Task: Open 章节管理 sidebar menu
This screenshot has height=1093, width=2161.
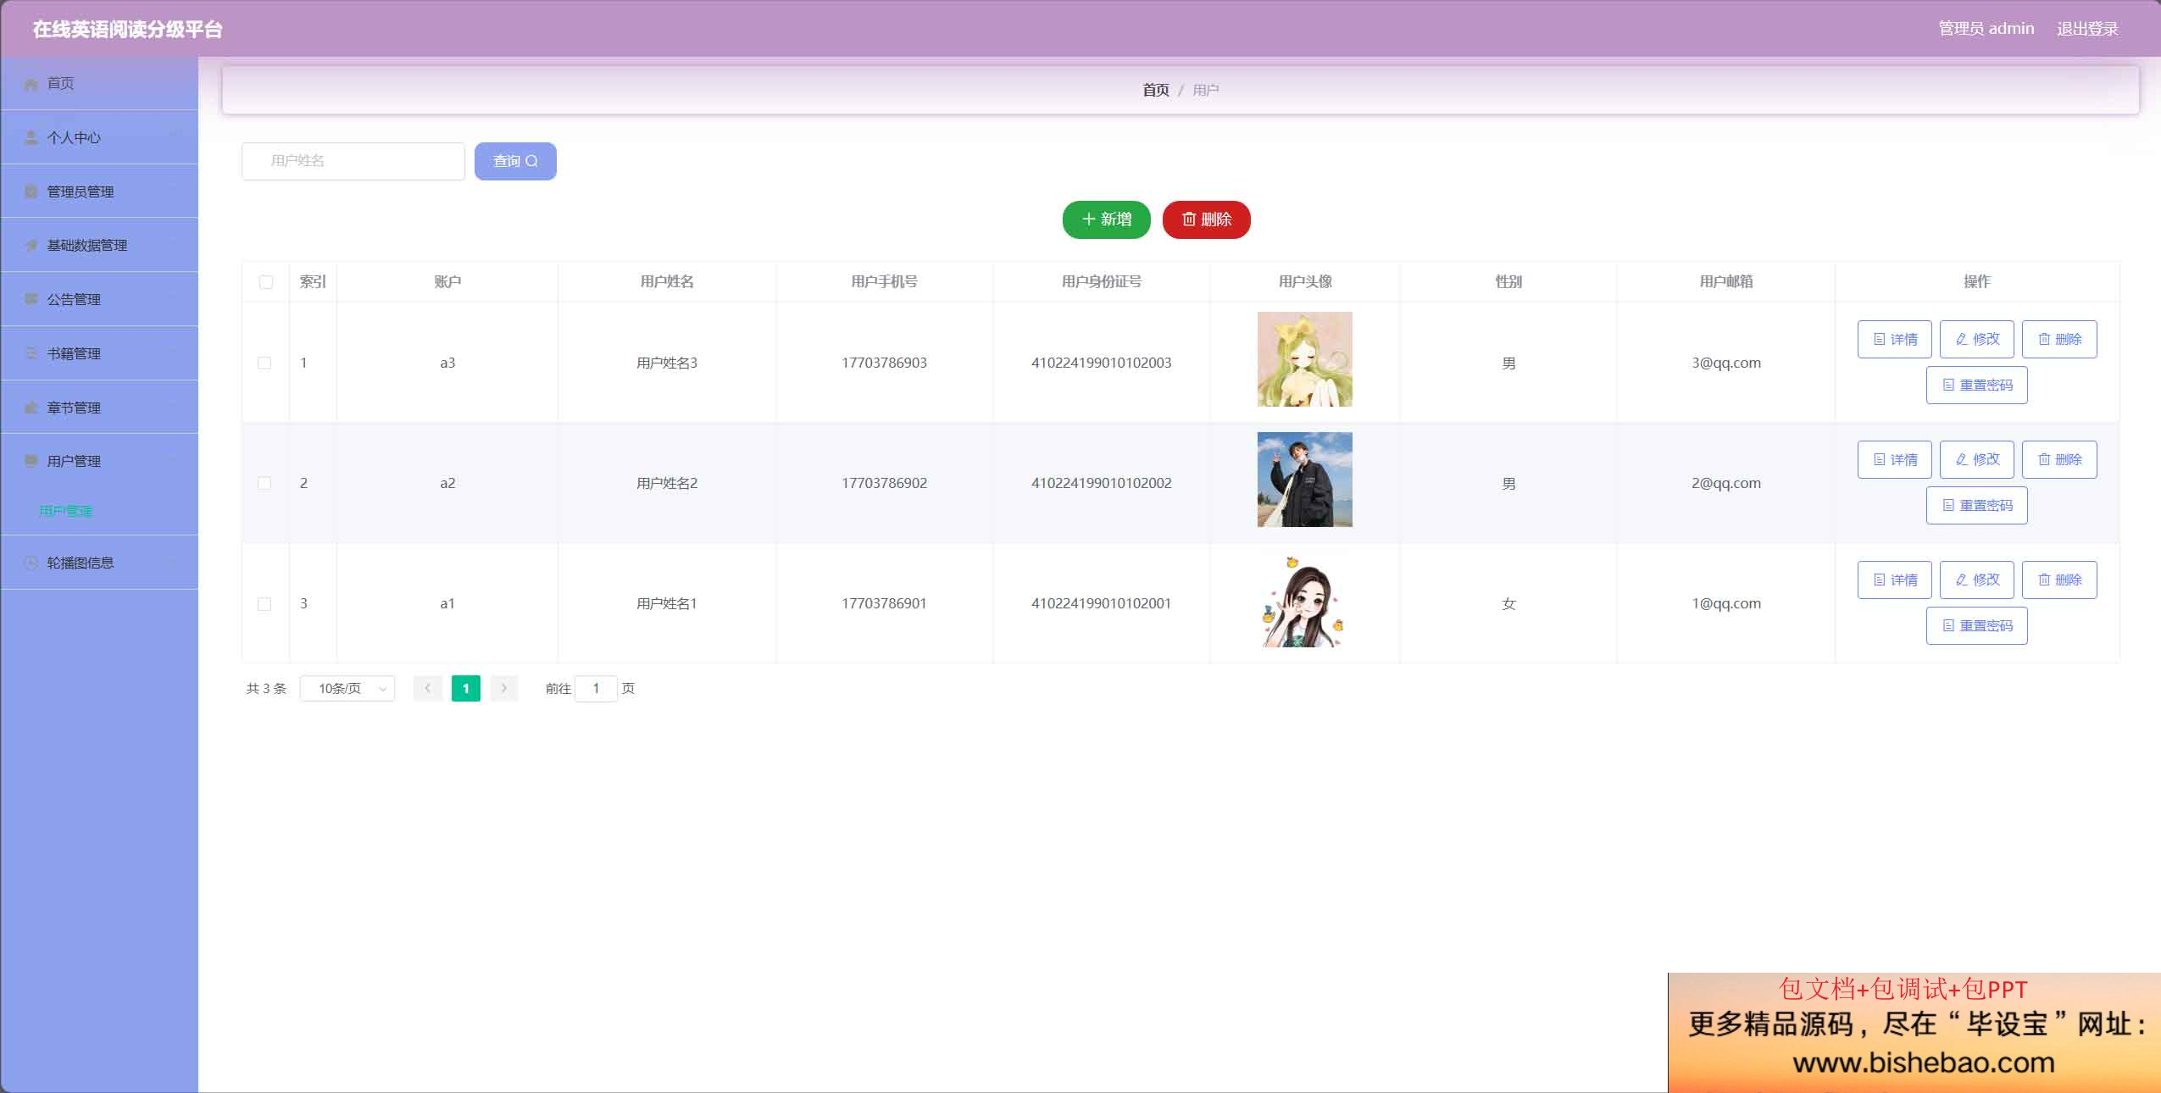Action: [x=99, y=408]
